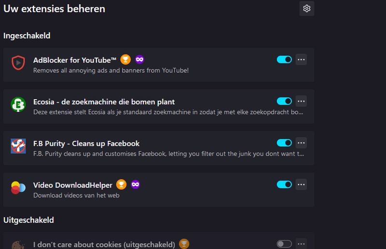Screen dimensions: 386x249
Task: Open F.B Purity's three-dot options menu
Action: click(x=301, y=143)
